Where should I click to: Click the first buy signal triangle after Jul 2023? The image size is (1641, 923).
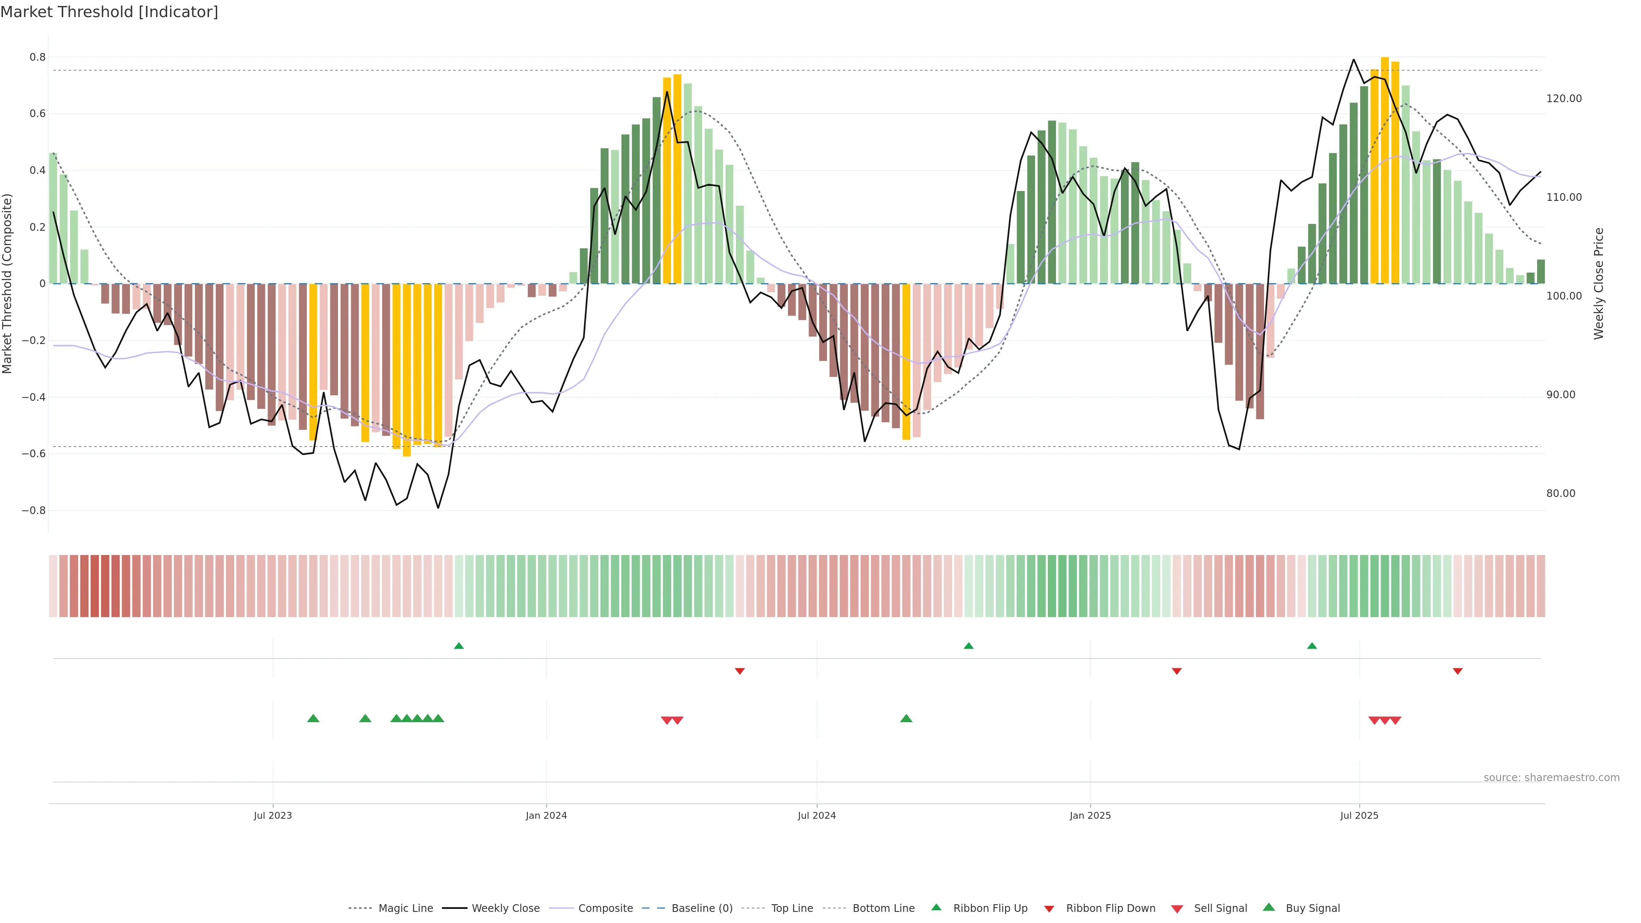pos(313,718)
